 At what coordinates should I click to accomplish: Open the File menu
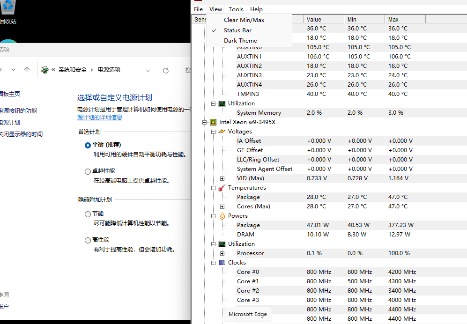(198, 9)
